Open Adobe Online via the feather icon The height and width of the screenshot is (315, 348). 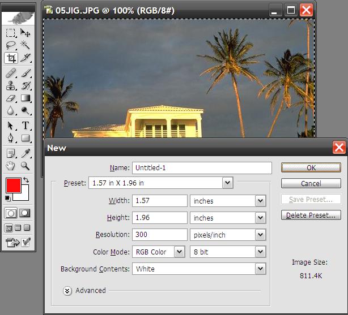[x=18, y=18]
